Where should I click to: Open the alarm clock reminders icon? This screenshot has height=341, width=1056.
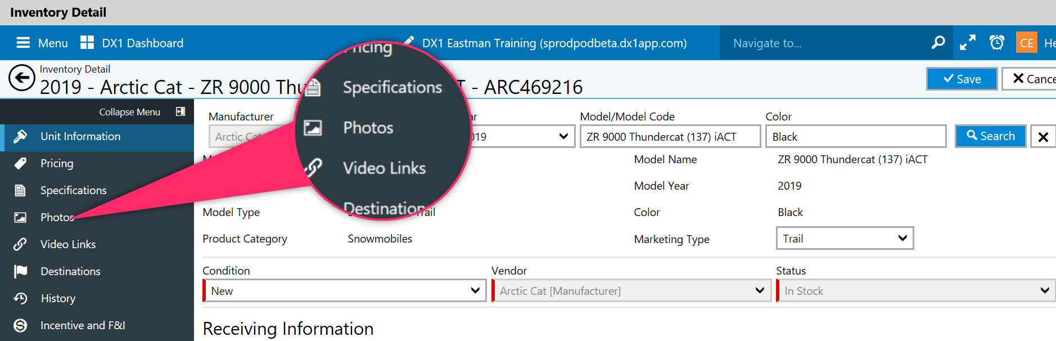[x=997, y=43]
